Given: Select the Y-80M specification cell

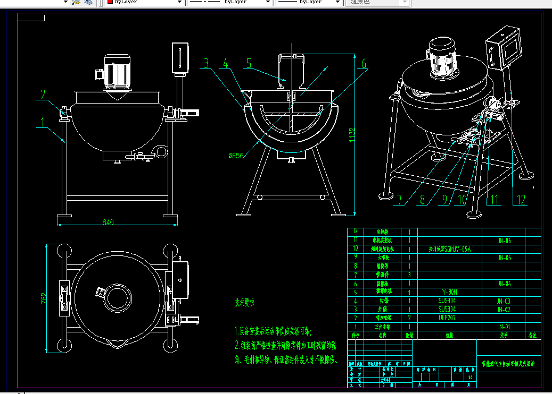Looking at the screenshot, I should tap(450, 292).
